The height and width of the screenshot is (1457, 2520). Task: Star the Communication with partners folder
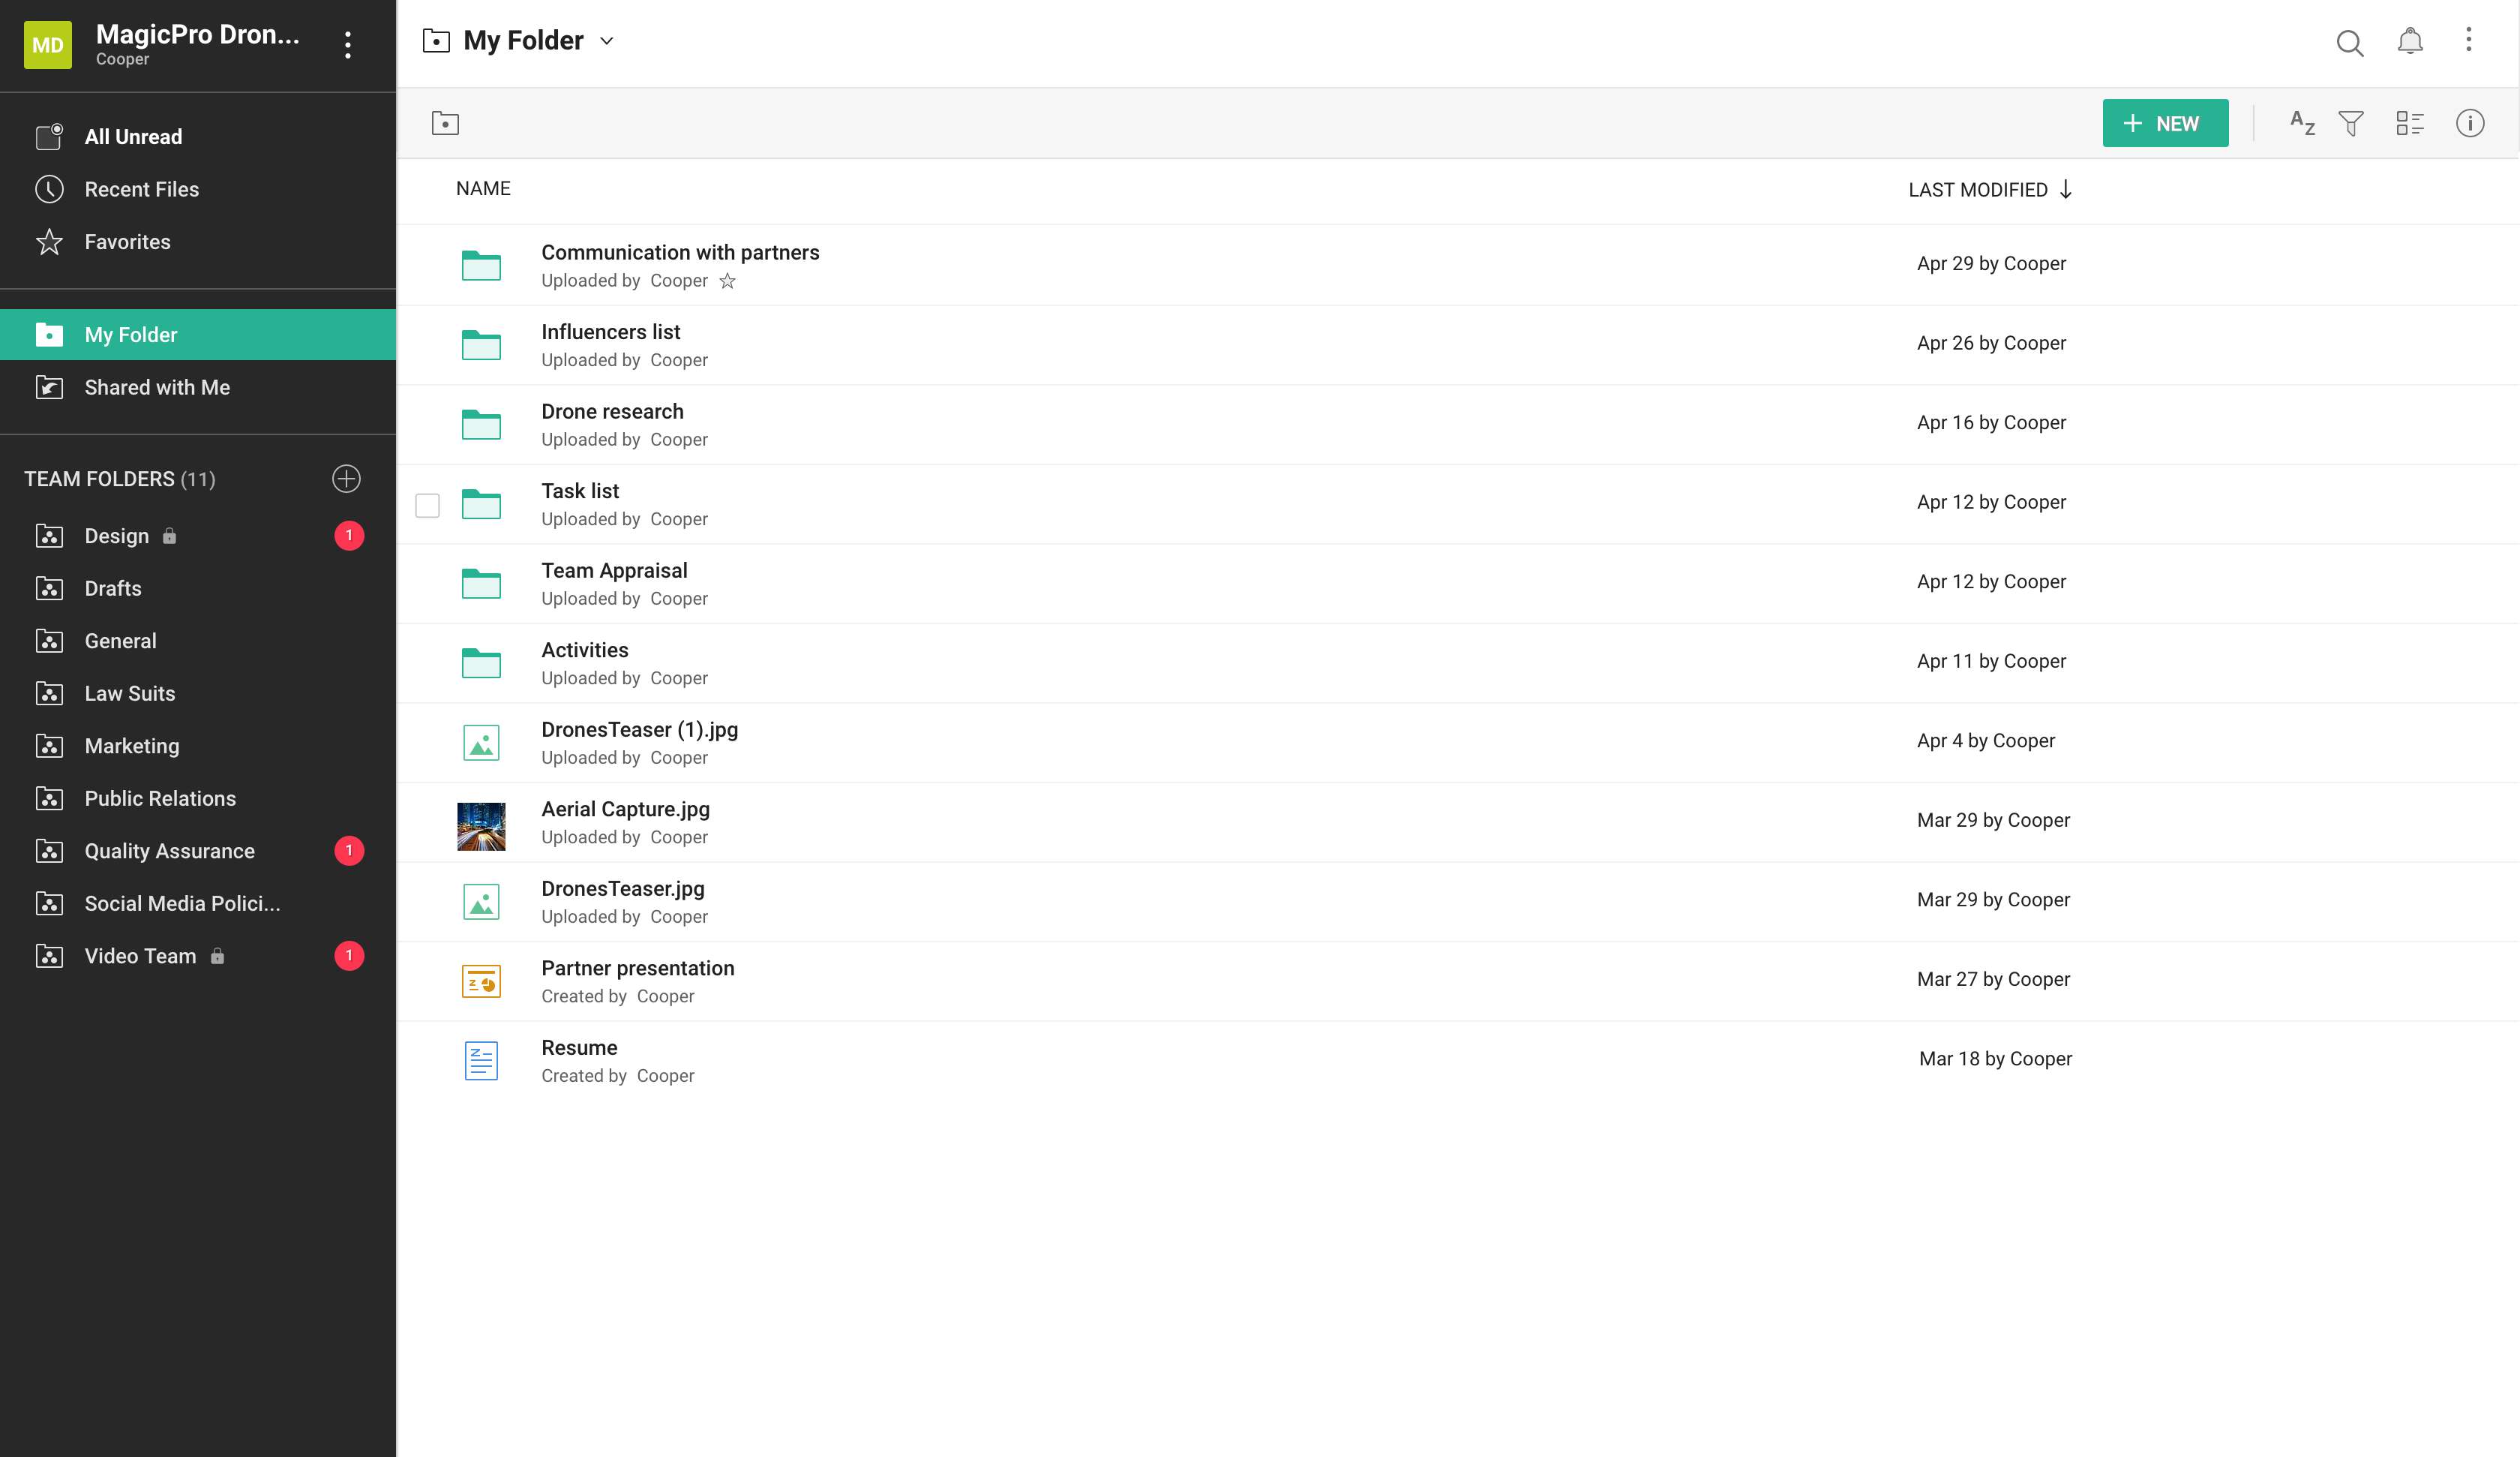[727, 281]
